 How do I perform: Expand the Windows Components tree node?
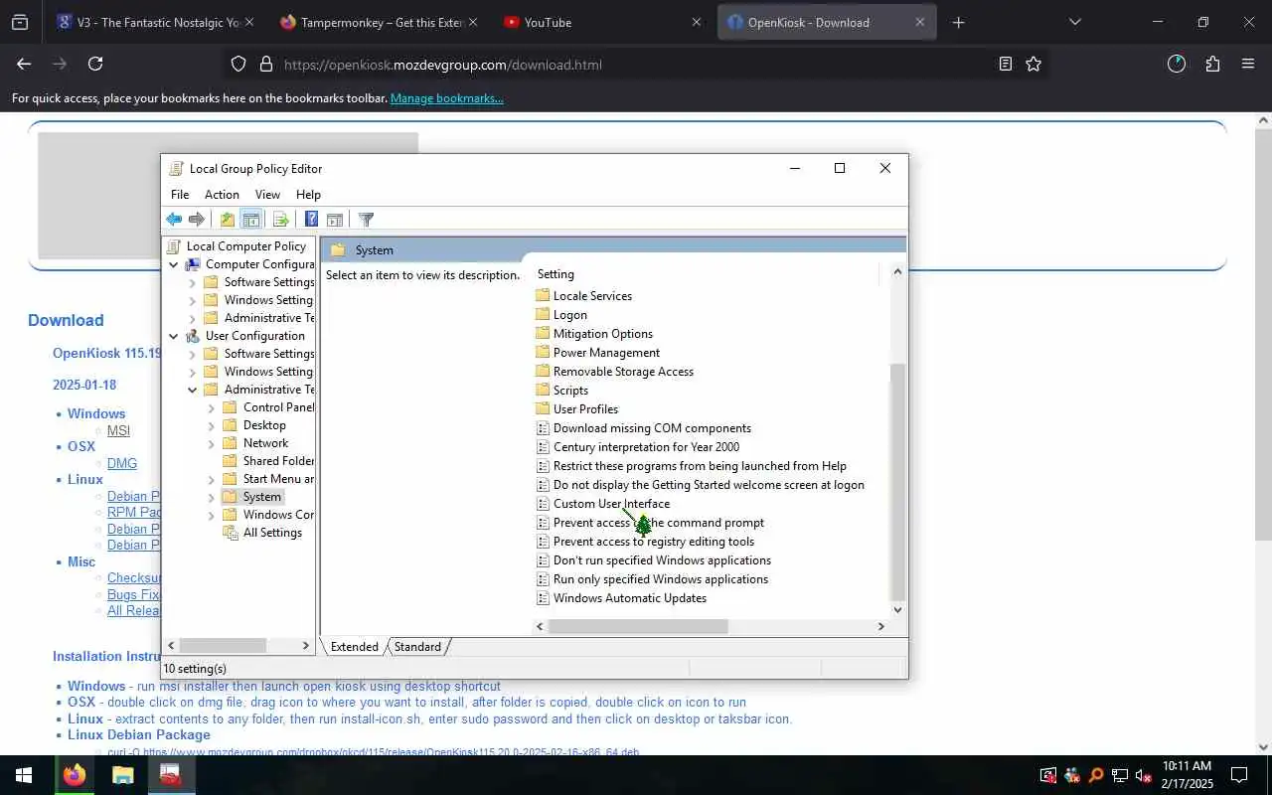212,515
